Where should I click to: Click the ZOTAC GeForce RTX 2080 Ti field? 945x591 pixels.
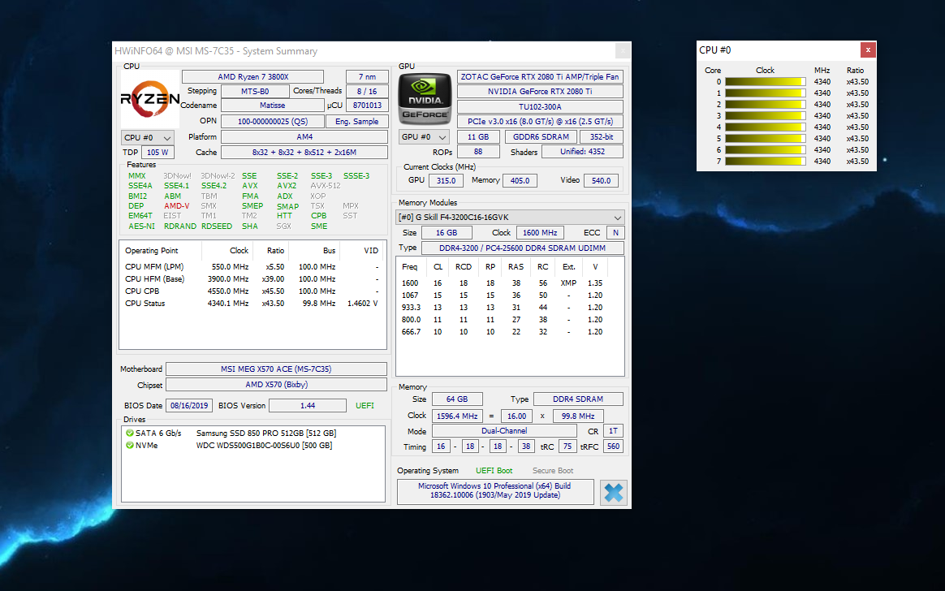(540, 77)
